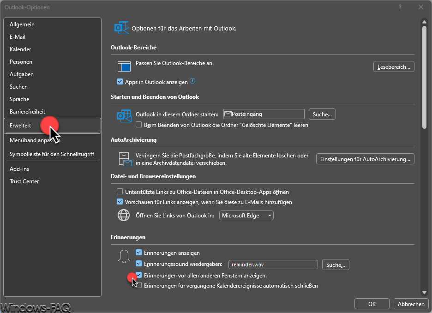This screenshot has height=313, width=432.
Task: Open the E-Mail options category
Action: tap(52, 36)
